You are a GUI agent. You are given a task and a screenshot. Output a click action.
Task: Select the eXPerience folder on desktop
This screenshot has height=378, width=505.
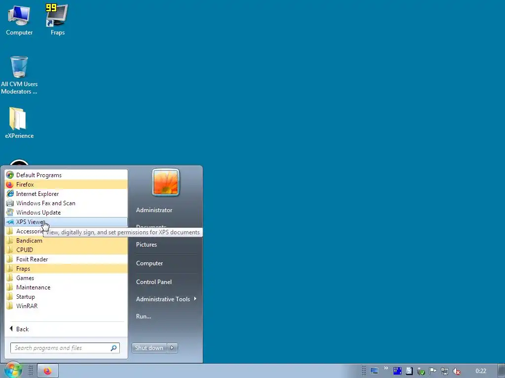click(19, 123)
